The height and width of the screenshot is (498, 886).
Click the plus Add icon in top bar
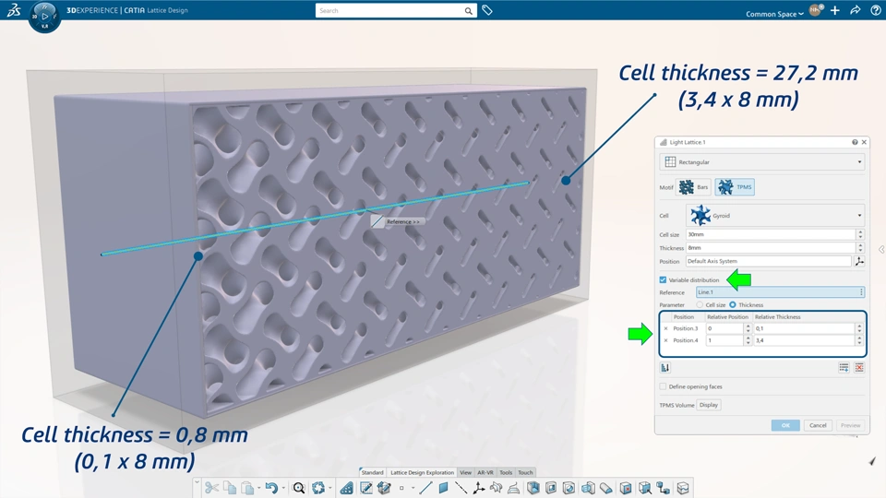tap(835, 10)
